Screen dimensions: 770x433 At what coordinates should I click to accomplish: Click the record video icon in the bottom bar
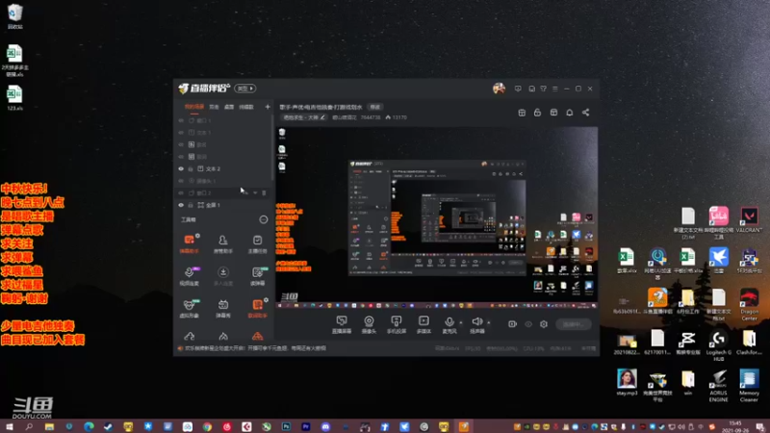coord(512,324)
